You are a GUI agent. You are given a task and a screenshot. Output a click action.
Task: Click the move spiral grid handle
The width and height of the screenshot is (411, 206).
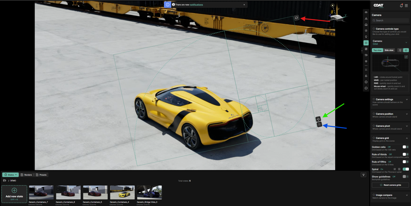click(318, 119)
